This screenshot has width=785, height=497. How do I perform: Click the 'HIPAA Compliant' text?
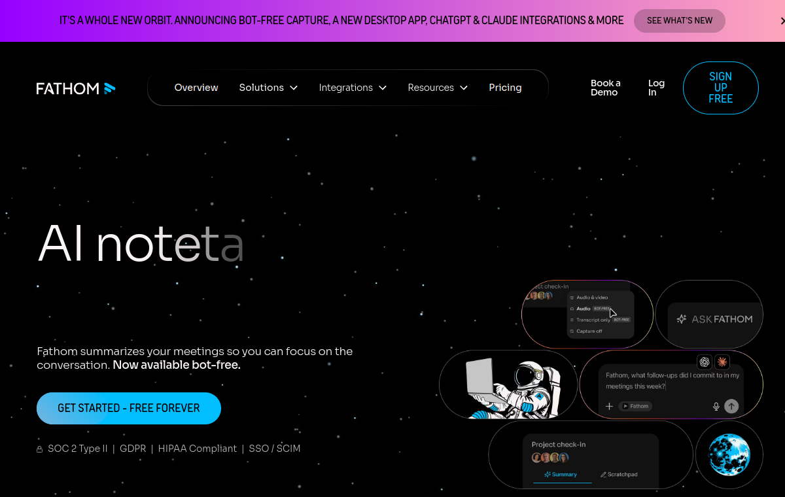[198, 449]
